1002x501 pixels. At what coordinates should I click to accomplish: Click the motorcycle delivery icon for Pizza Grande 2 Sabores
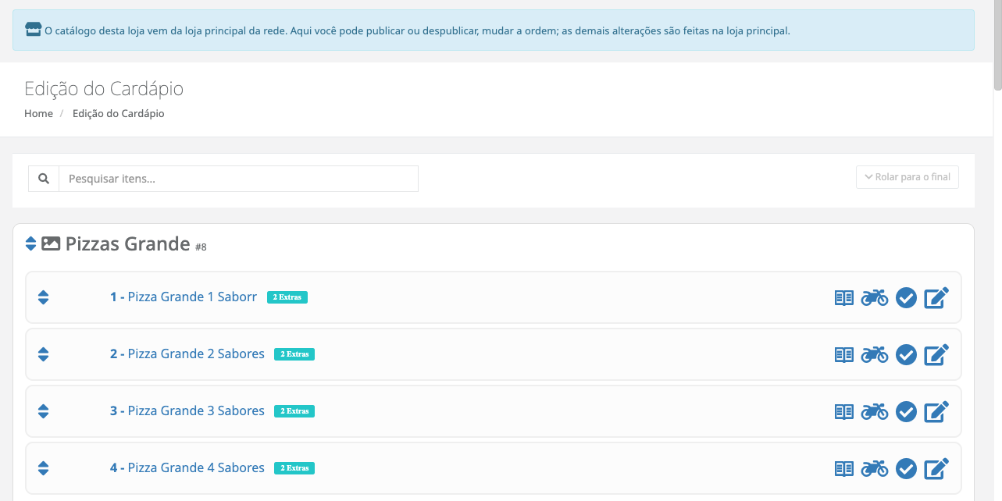(x=875, y=354)
